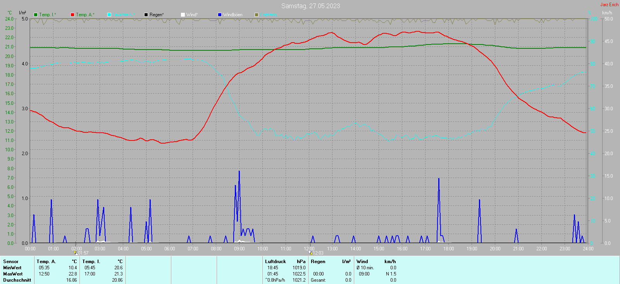Click the '12:03' time label below the axis

[x=318, y=253]
